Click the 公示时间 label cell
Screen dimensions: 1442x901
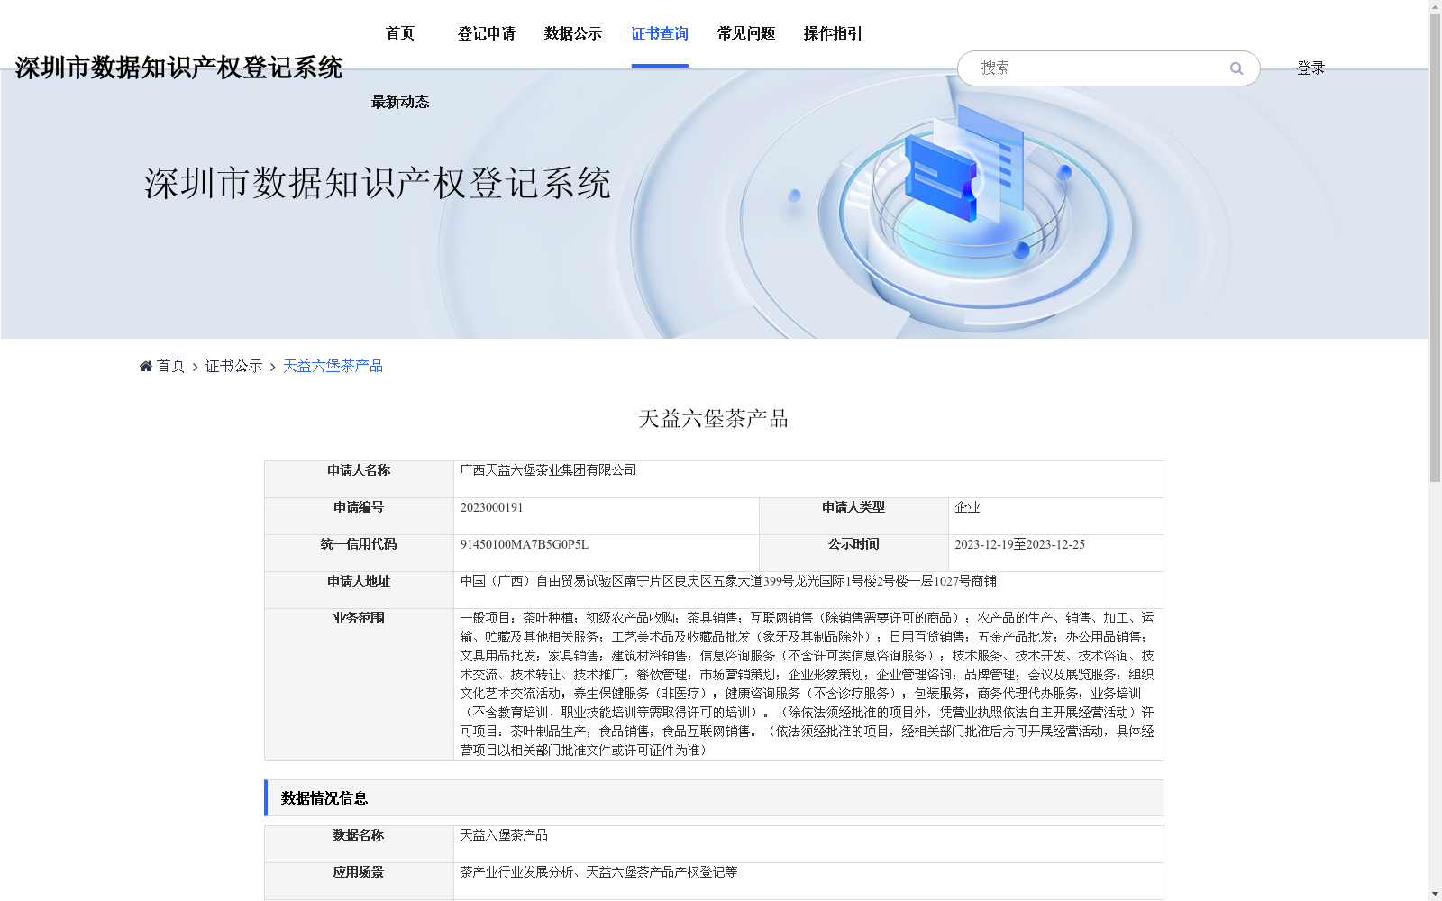click(x=853, y=553)
